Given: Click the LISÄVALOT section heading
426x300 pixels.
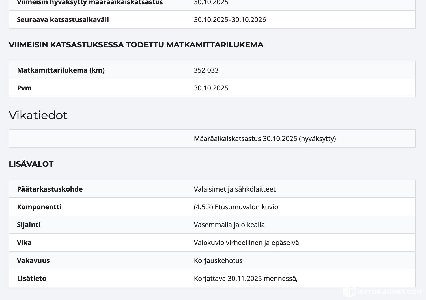Looking at the screenshot, I should pyautogui.click(x=31, y=164).
